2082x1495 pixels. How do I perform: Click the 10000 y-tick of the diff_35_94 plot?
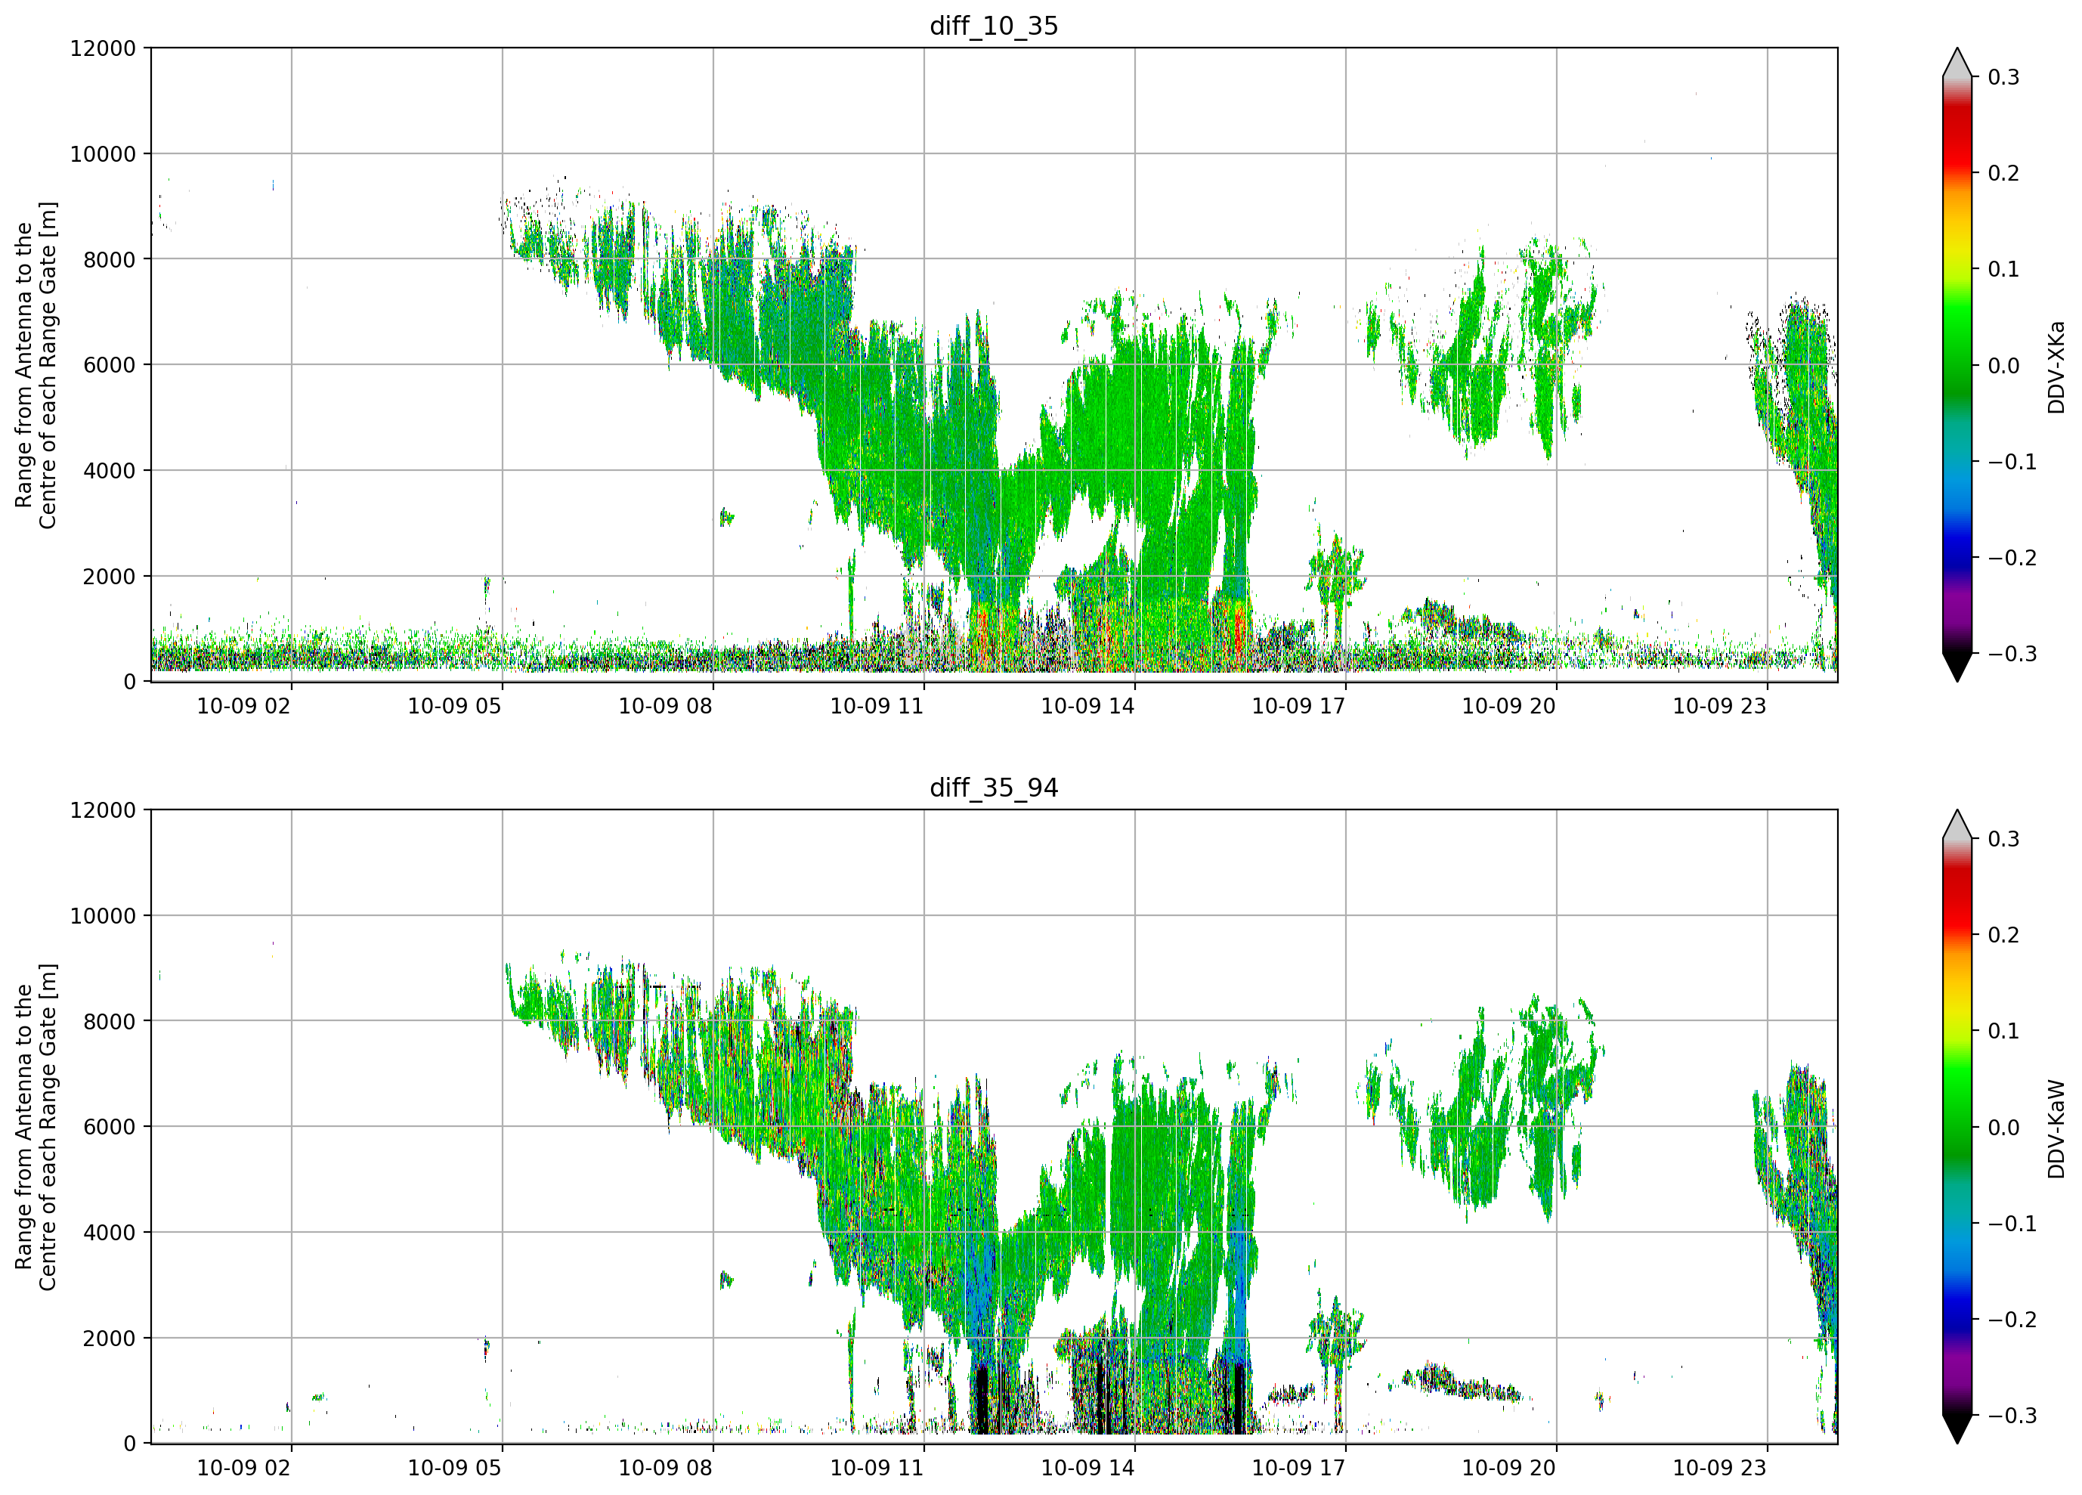pyautogui.click(x=103, y=917)
